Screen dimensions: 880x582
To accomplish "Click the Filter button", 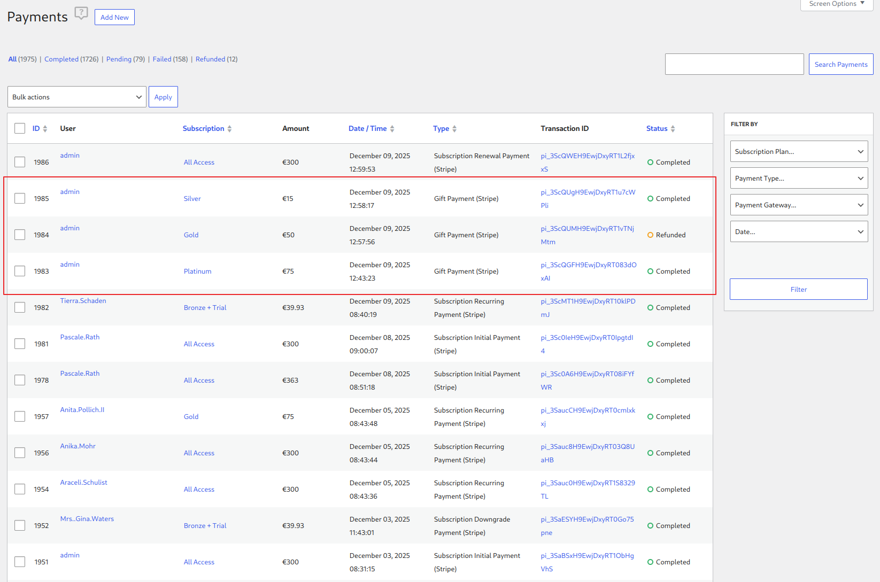I will (x=798, y=289).
